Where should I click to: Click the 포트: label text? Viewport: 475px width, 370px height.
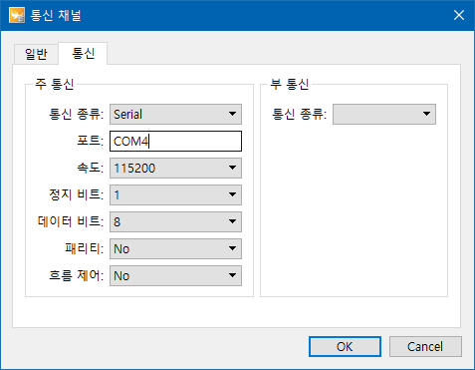pos(91,141)
